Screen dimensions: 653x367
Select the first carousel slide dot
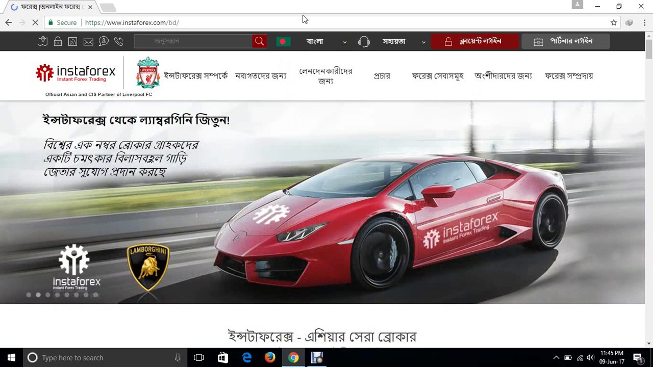(x=29, y=295)
